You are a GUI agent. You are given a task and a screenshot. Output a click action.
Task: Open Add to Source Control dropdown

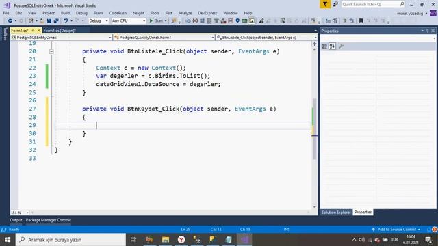[396, 230]
